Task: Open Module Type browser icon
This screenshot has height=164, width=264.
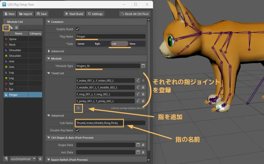Action: pos(143,66)
